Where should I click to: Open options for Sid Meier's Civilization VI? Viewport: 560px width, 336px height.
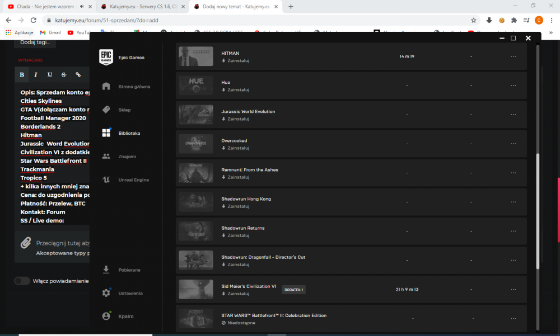pyautogui.click(x=513, y=289)
